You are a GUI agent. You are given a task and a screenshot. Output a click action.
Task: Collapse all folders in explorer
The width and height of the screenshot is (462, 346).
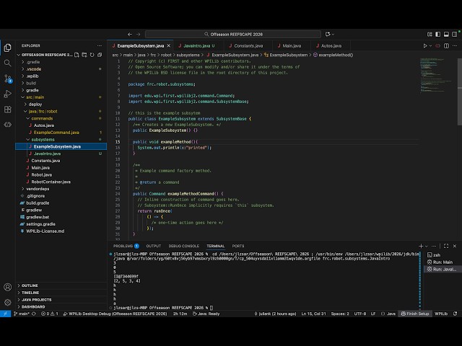tap(100, 55)
